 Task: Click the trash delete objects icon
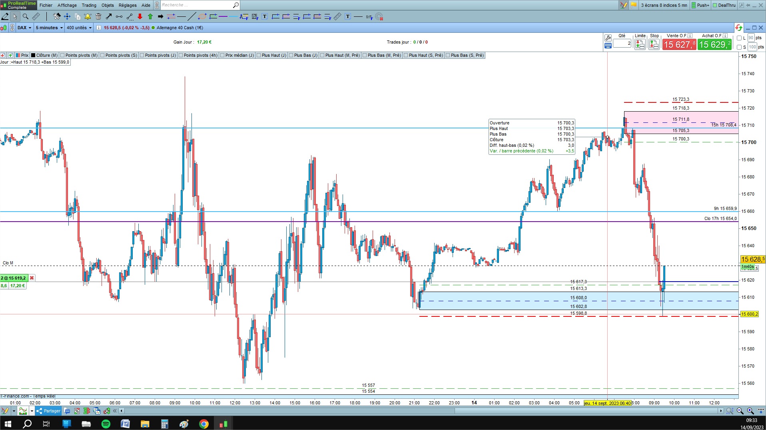(x=98, y=16)
